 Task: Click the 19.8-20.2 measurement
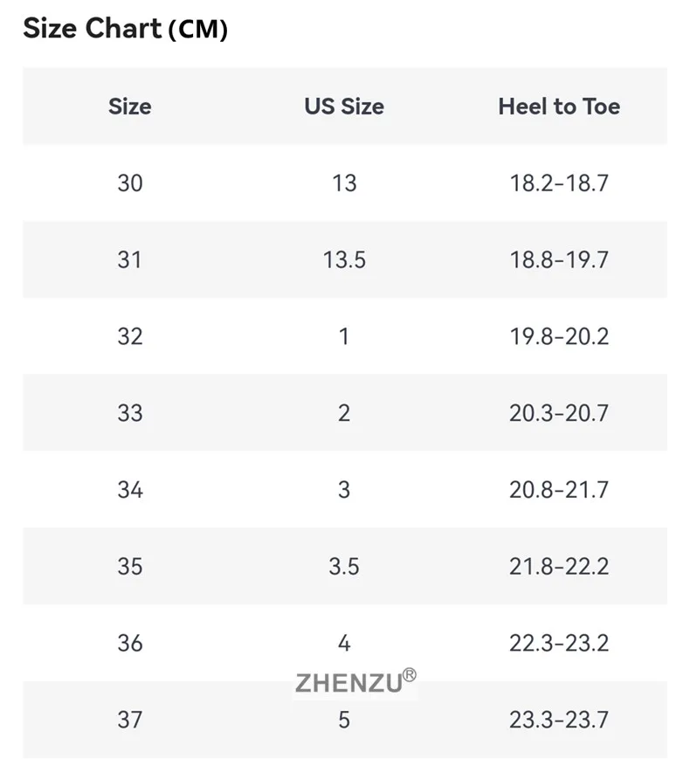pos(559,336)
